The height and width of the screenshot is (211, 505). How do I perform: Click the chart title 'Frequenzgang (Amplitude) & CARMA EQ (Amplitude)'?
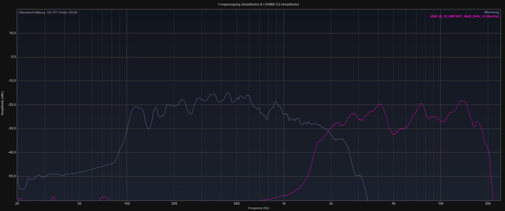coord(258,4)
